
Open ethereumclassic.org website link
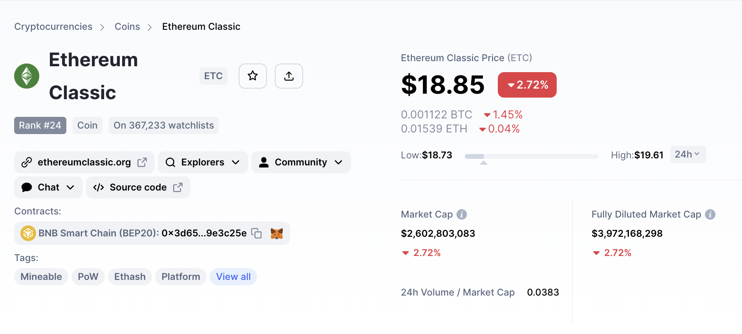[x=84, y=162]
